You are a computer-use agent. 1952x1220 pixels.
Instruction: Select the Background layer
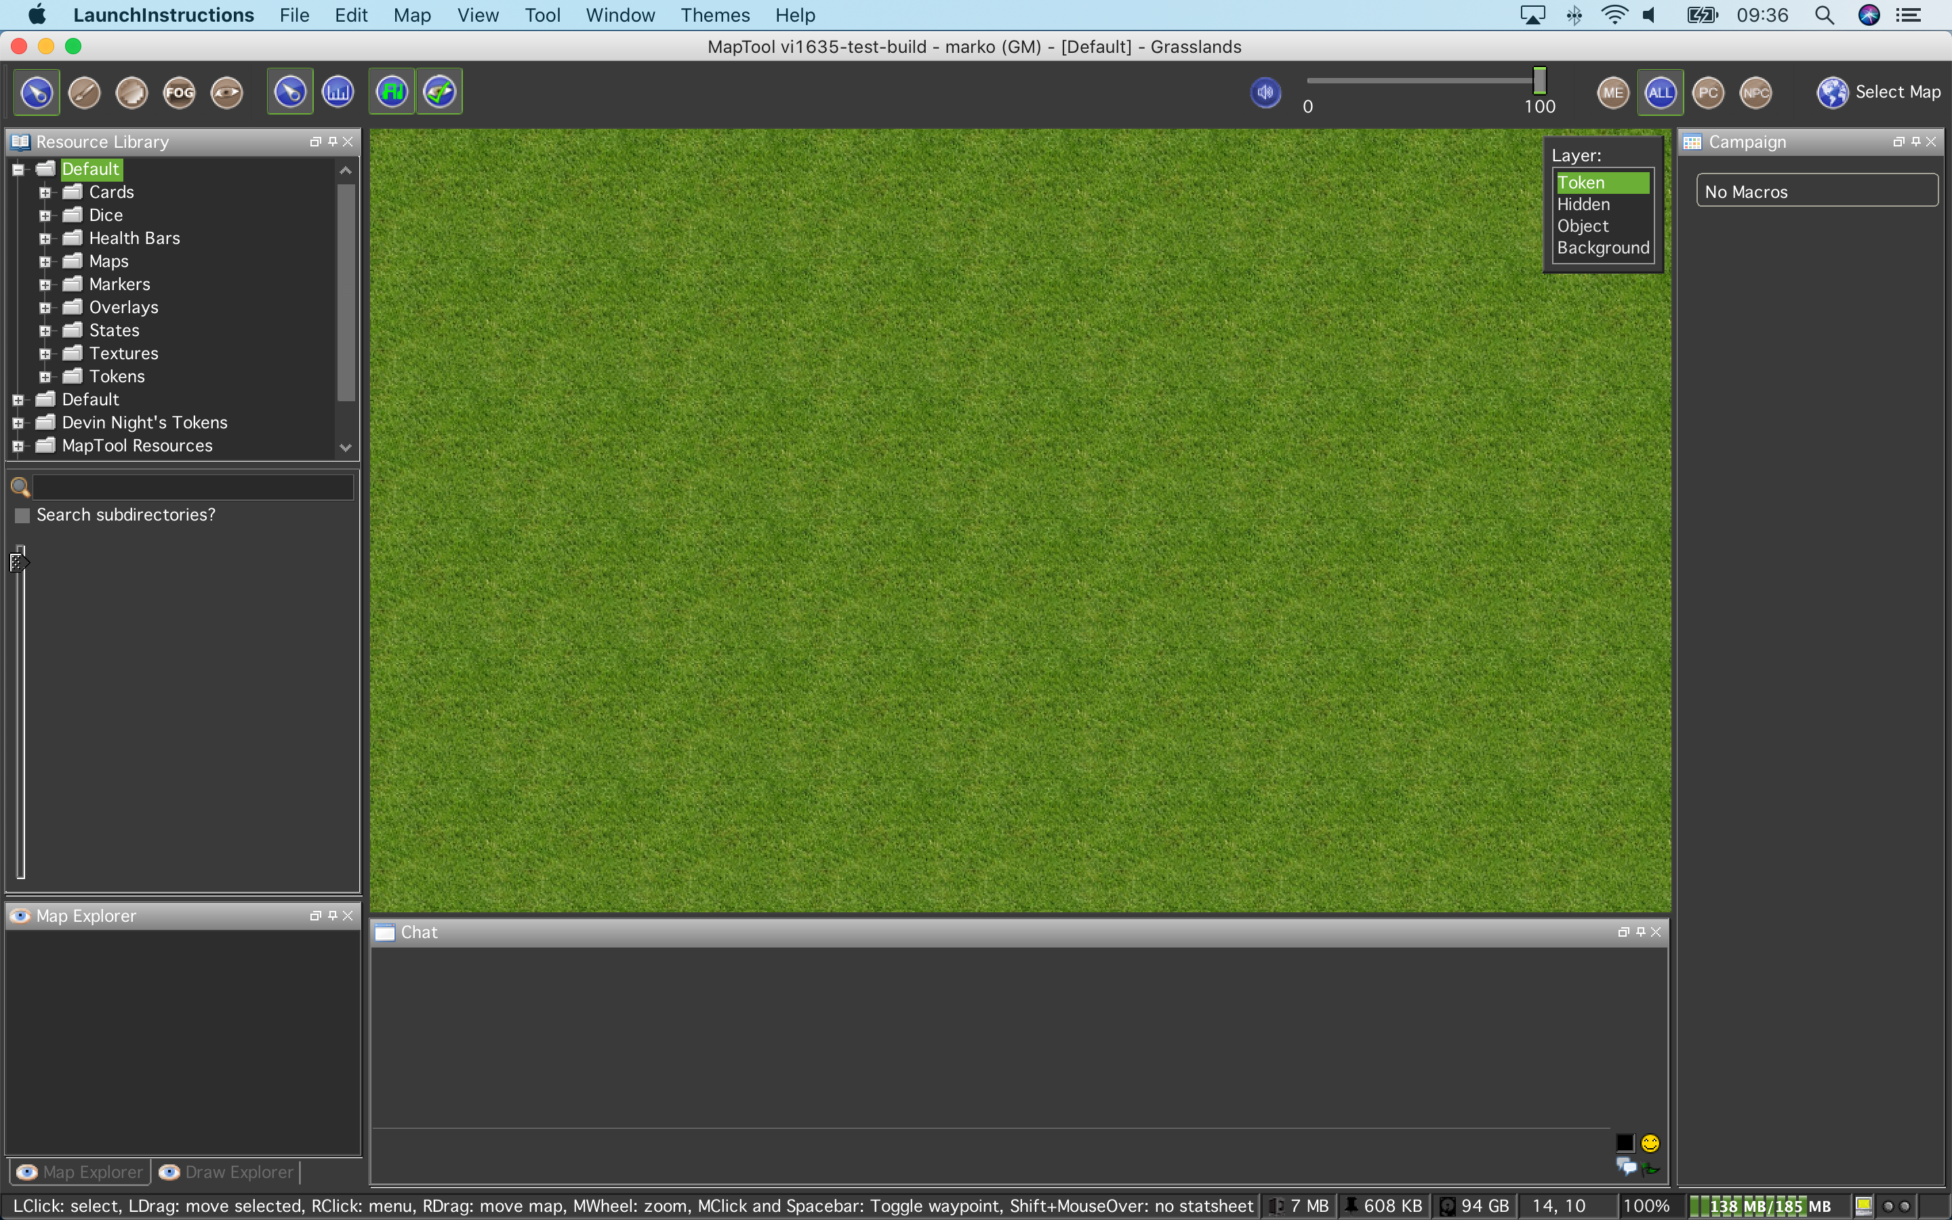1602,249
